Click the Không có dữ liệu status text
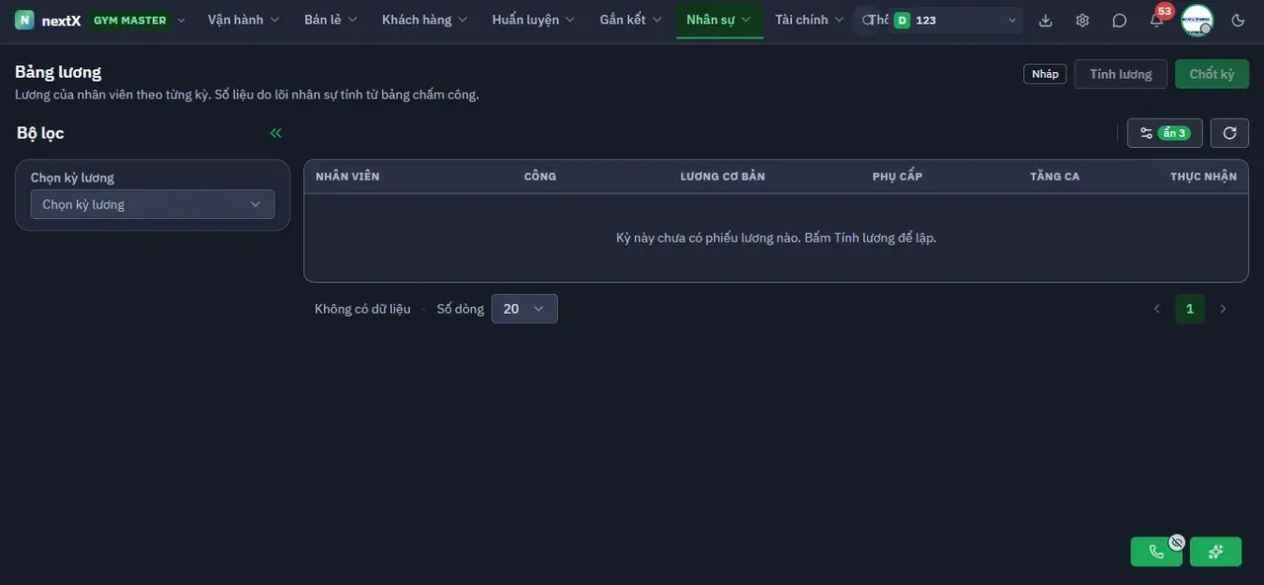1264x585 pixels. [362, 309]
